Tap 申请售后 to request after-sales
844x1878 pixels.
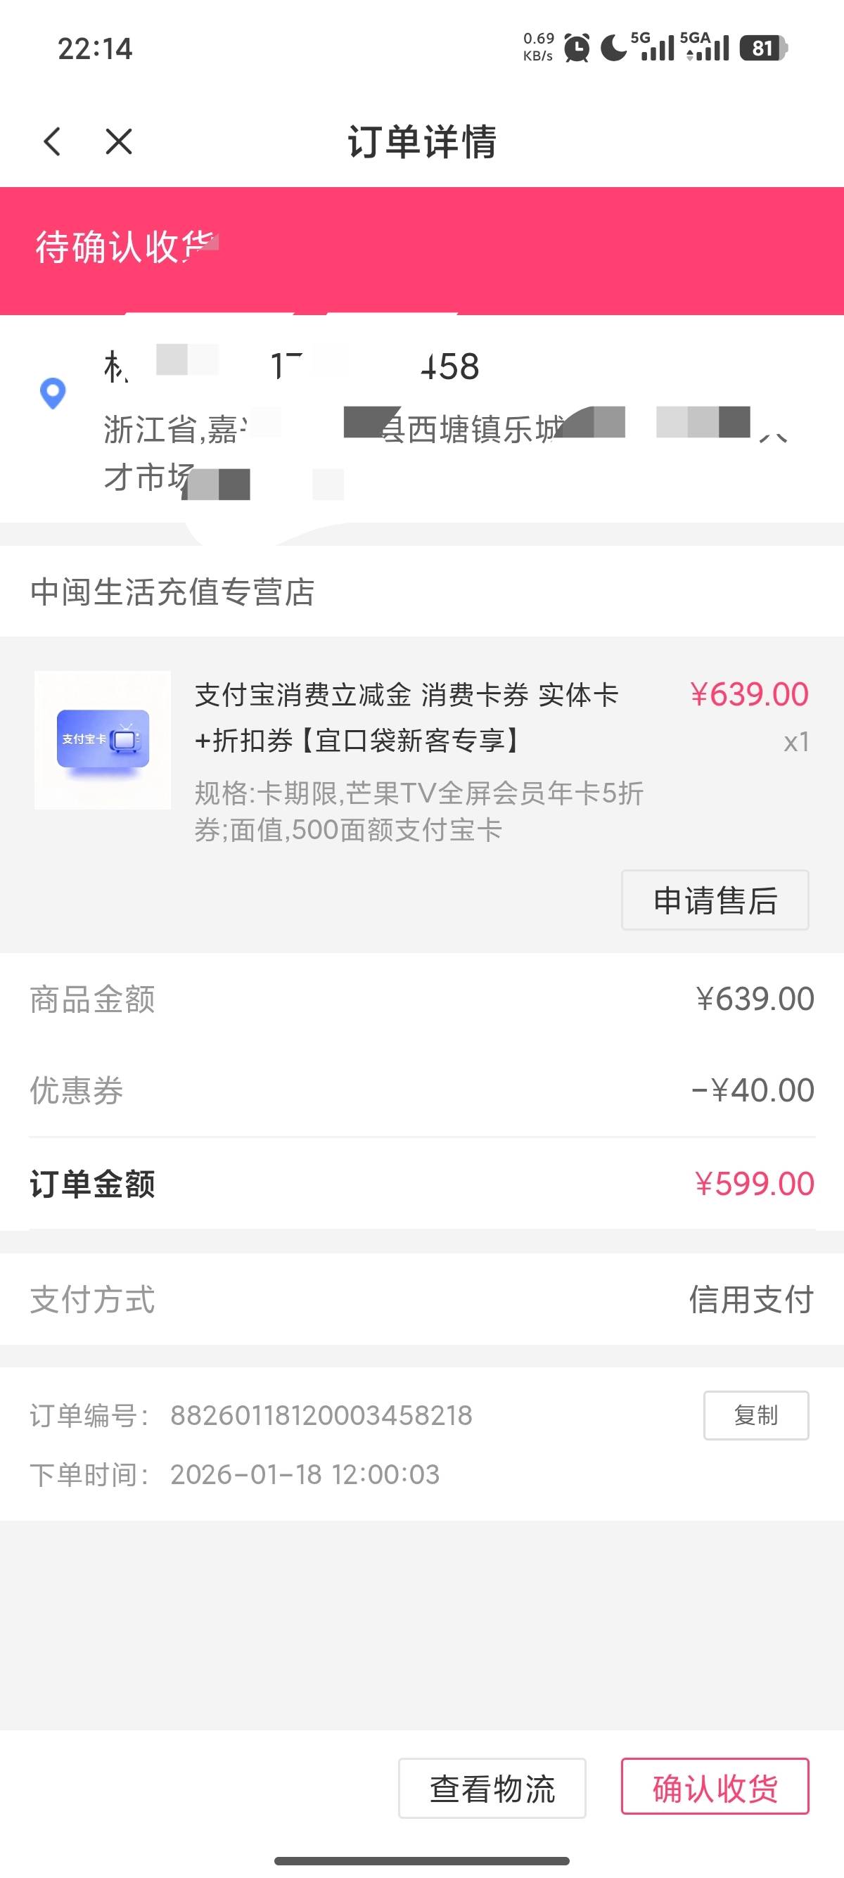[715, 900]
